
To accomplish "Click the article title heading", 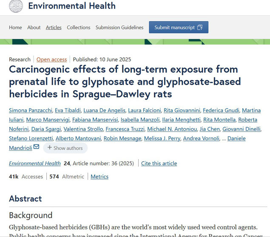I will click(125, 82).
